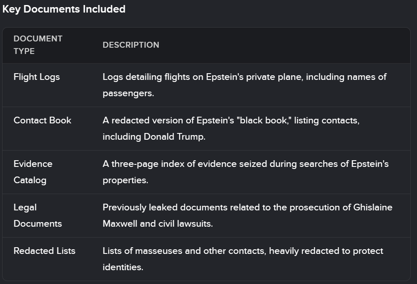Viewport: 417px width, 284px height.
Task: Click the word 'Catalog' in first column
Action: point(30,181)
